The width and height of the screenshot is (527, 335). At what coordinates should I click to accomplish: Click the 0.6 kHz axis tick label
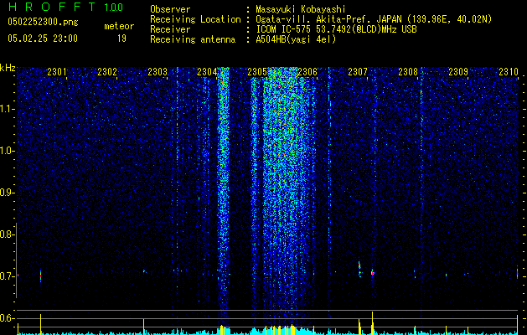coord(7,318)
